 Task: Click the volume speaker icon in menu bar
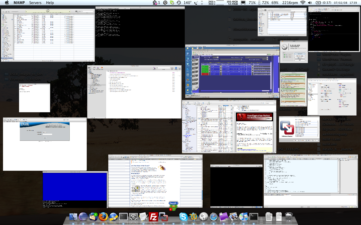pyautogui.click(x=310, y=2)
